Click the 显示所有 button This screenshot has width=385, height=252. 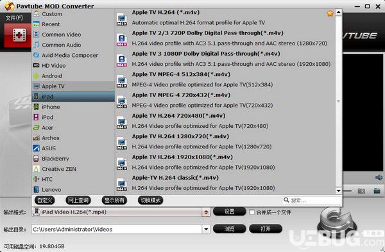pos(114,200)
